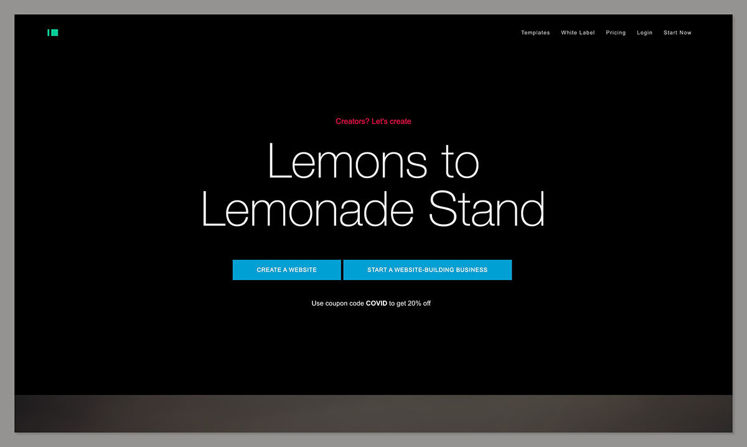The width and height of the screenshot is (747, 447).
Task: Click Start a Website-Building Business button
Action: point(427,270)
